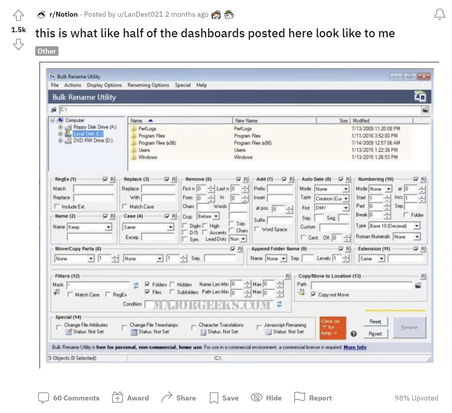The width and height of the screenshot is (452, 413).
Task: Open the Name (2) Keep dropdown
Action: 90,227
